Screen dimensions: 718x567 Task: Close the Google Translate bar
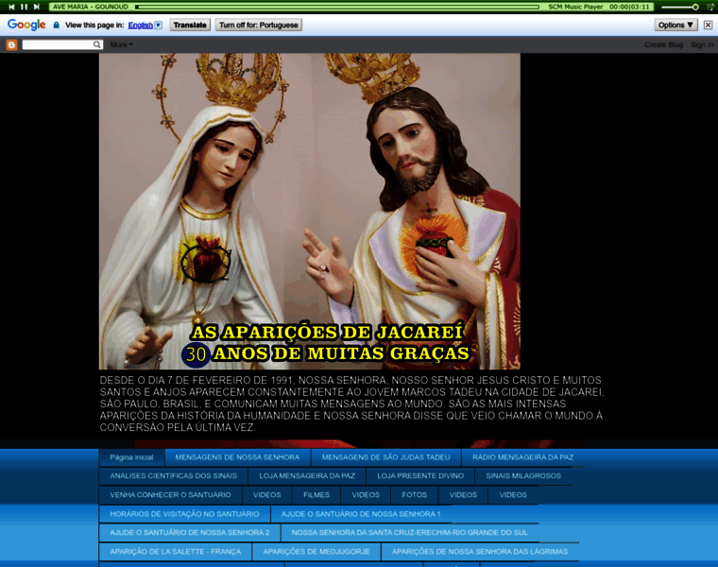coord(708,26)
